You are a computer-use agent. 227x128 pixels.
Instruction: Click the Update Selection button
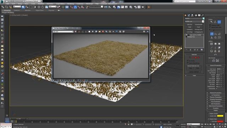coord(194,72)
